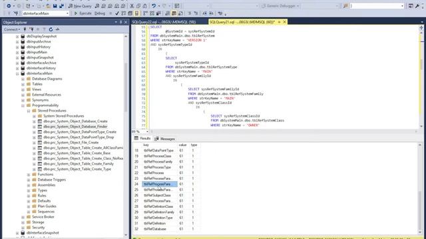Open the undo history dropdown arrow
This screenshot has width=426, height=239.
tap(159, 6)
